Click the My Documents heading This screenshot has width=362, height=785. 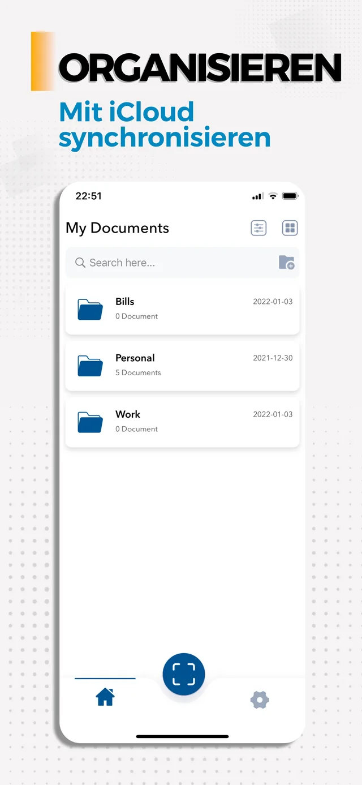(118, 228)
